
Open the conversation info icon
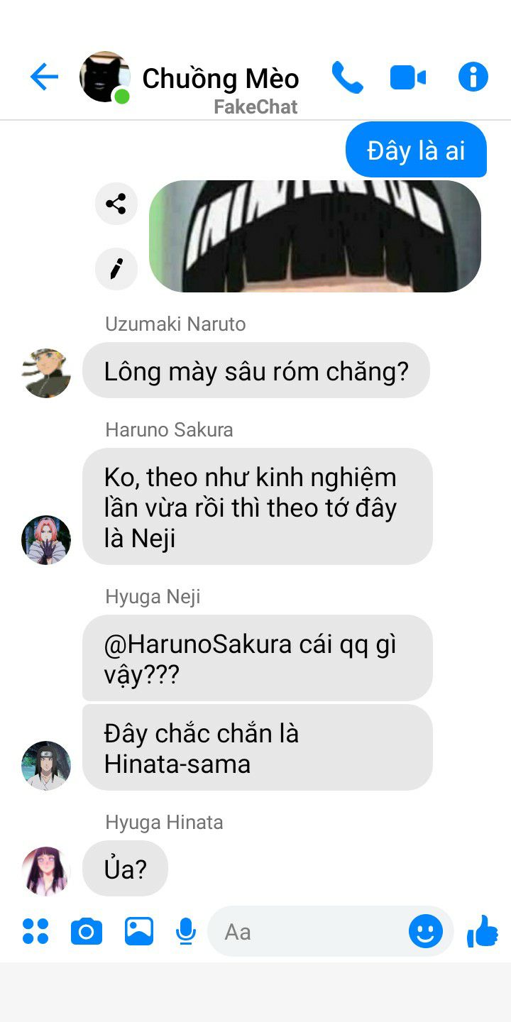tap(473, 77)
